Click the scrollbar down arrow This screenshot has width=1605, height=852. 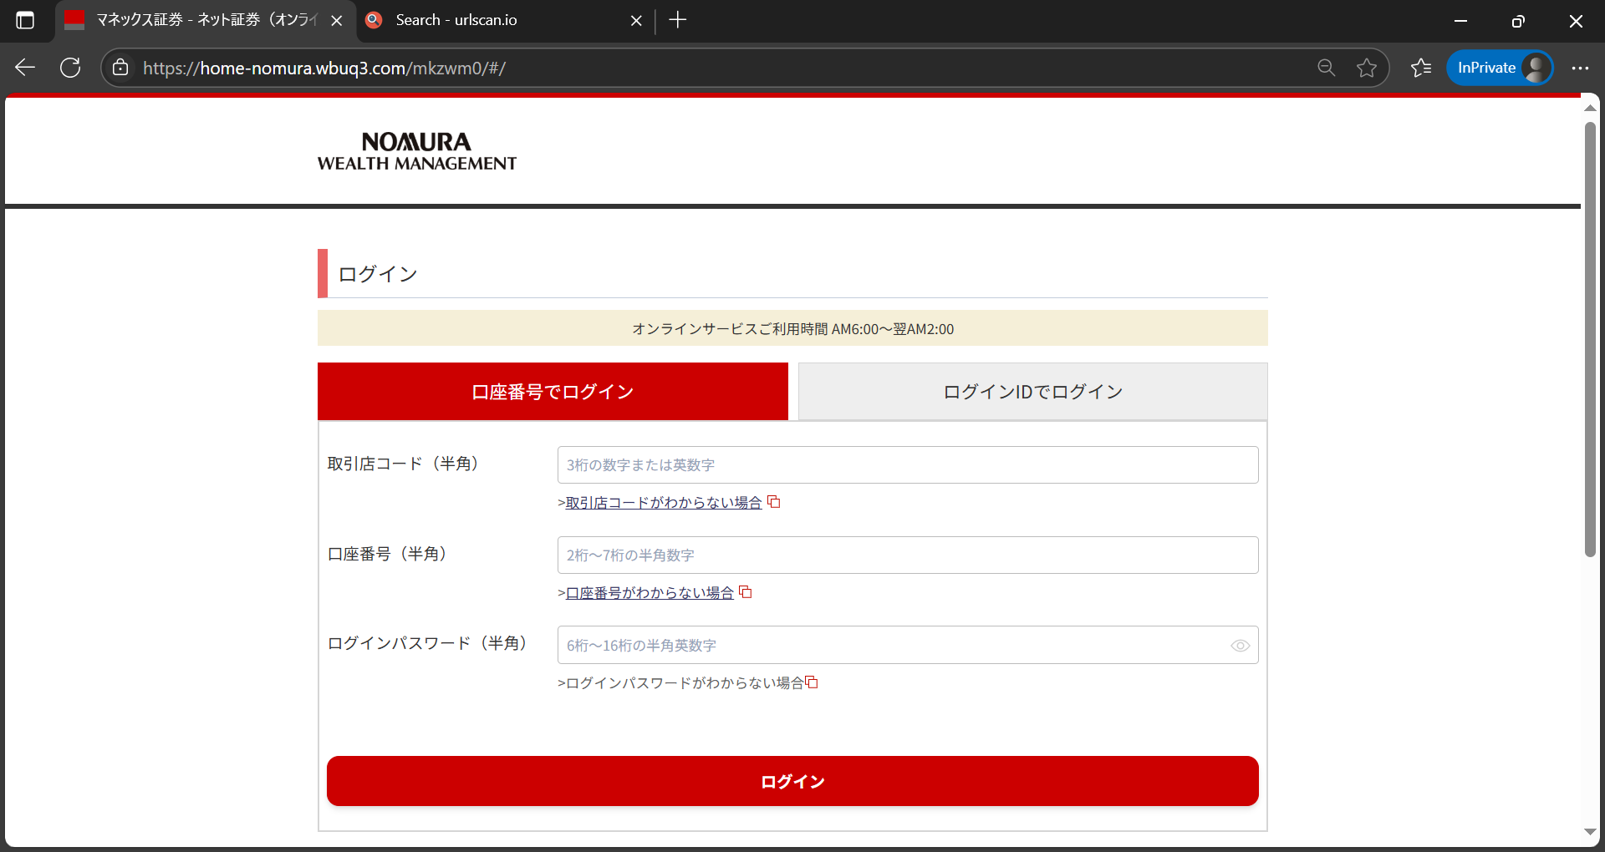pyautogui.click(x=1590, y=832)
